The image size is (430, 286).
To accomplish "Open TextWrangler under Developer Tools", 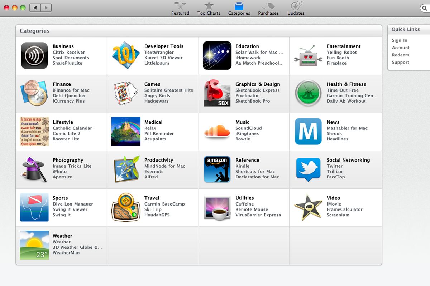I will (159, 52).
